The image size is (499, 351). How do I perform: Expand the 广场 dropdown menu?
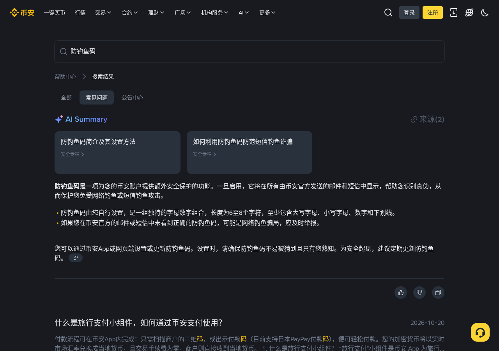pyautogui.click(x=183, y=12)
